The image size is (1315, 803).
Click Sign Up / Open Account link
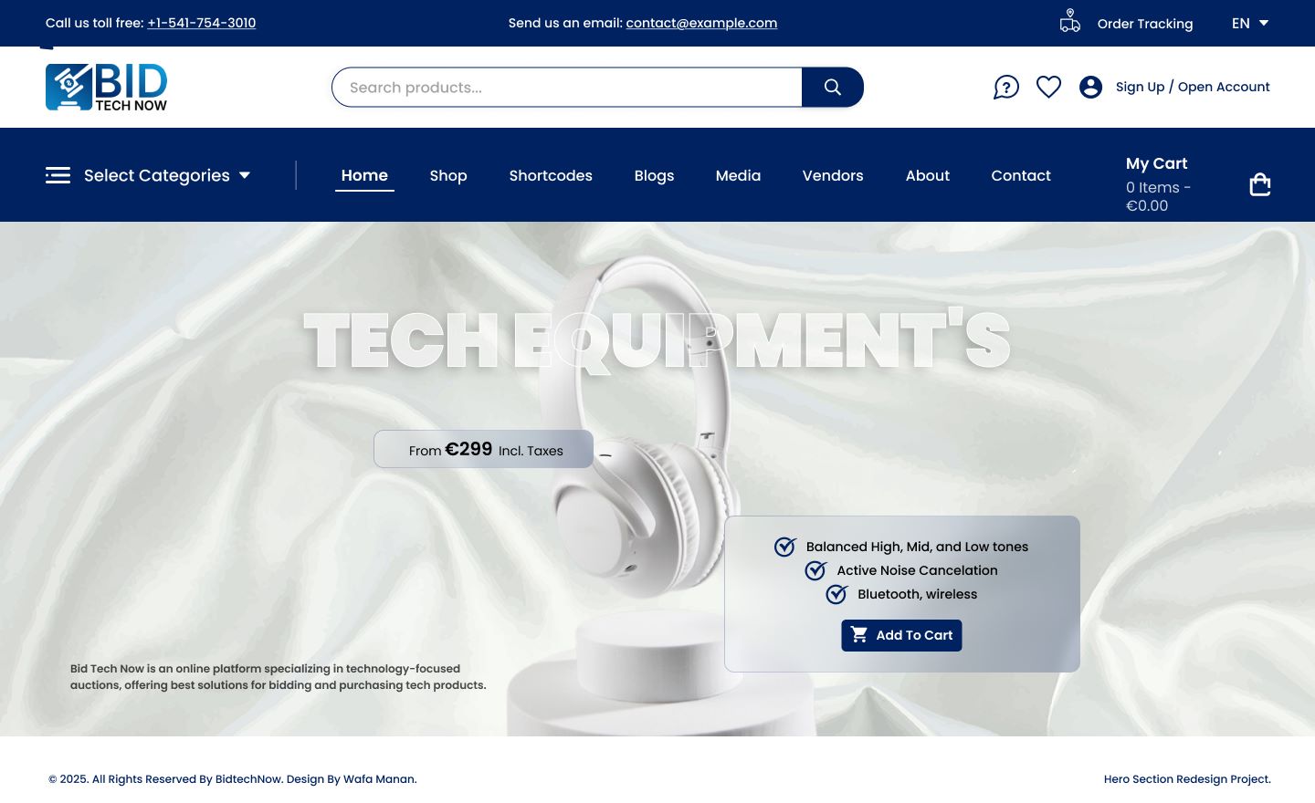coord(1193,87)
